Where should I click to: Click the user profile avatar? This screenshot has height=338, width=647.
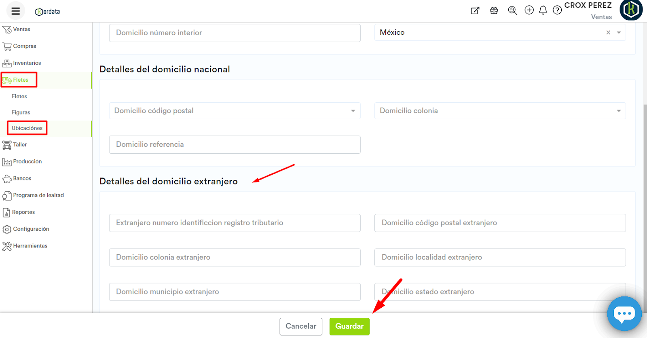click(x=631, y=10)
